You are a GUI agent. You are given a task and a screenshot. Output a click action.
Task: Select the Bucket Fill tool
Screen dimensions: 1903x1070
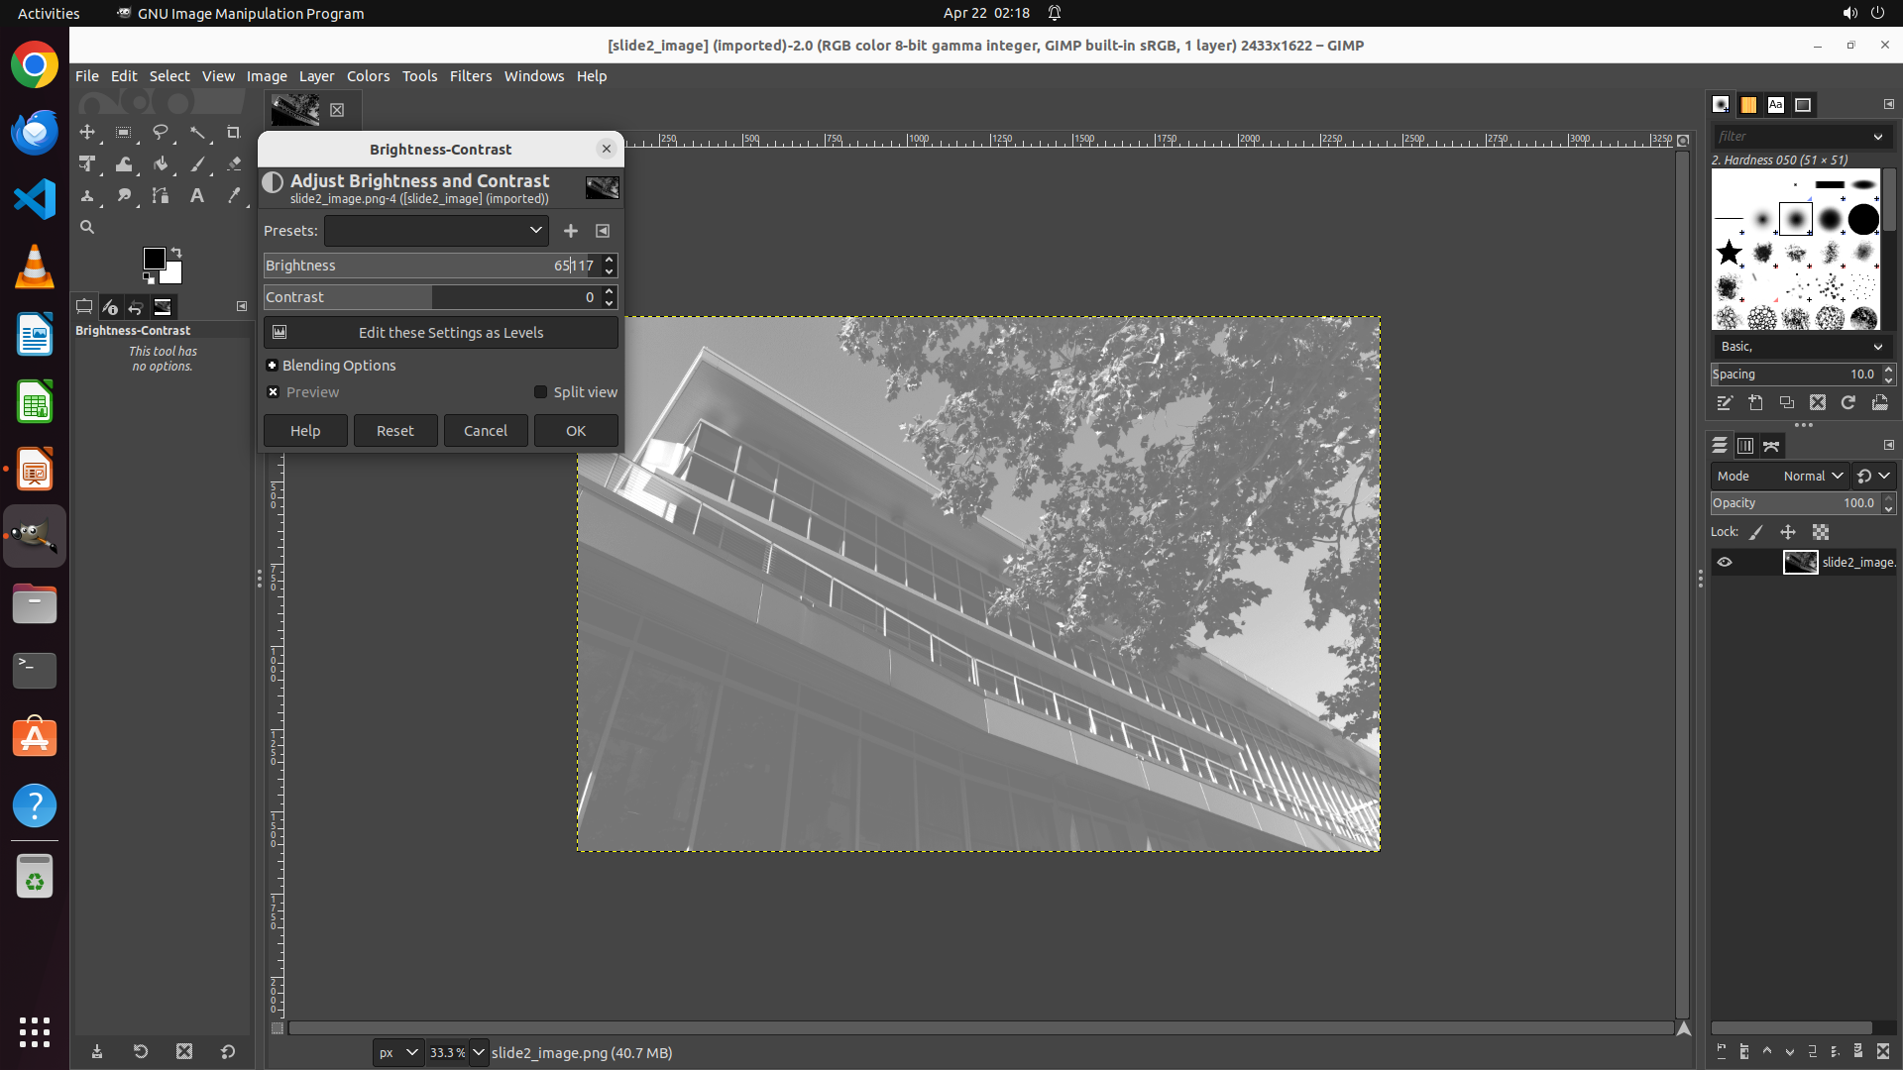(161, 164)
